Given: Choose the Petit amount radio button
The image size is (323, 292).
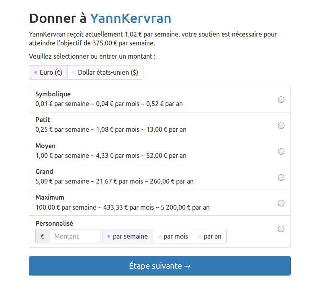Looking at the screenshot, I should (x=281, y=126).
